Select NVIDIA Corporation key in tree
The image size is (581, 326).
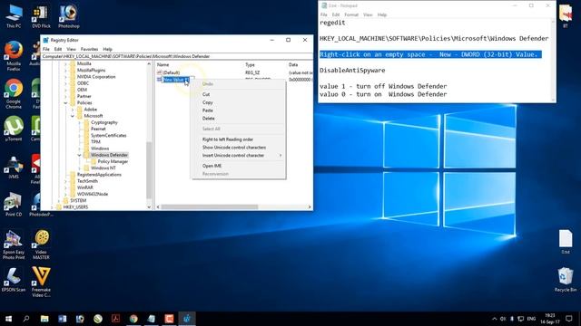[x=96, y=77]
